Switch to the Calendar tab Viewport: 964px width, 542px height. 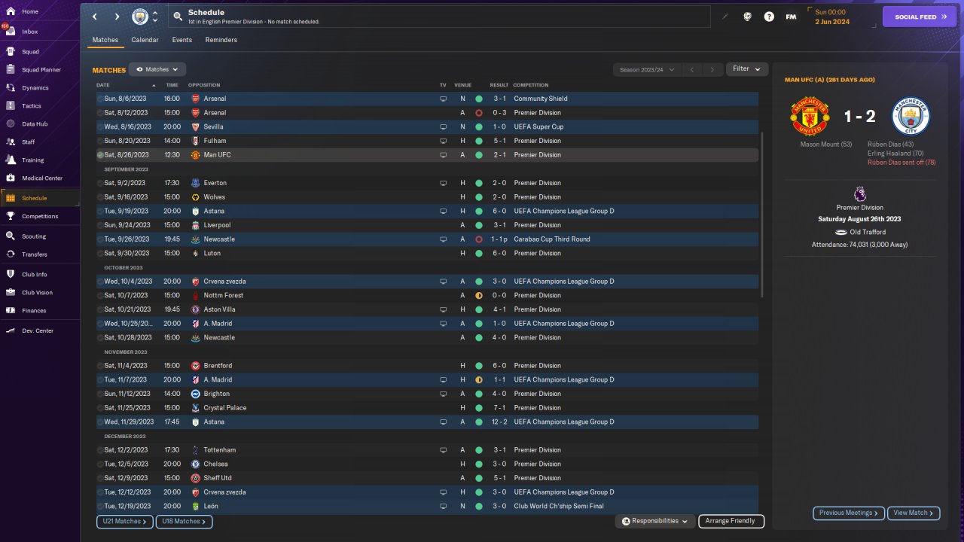click(x=145, y=40)
